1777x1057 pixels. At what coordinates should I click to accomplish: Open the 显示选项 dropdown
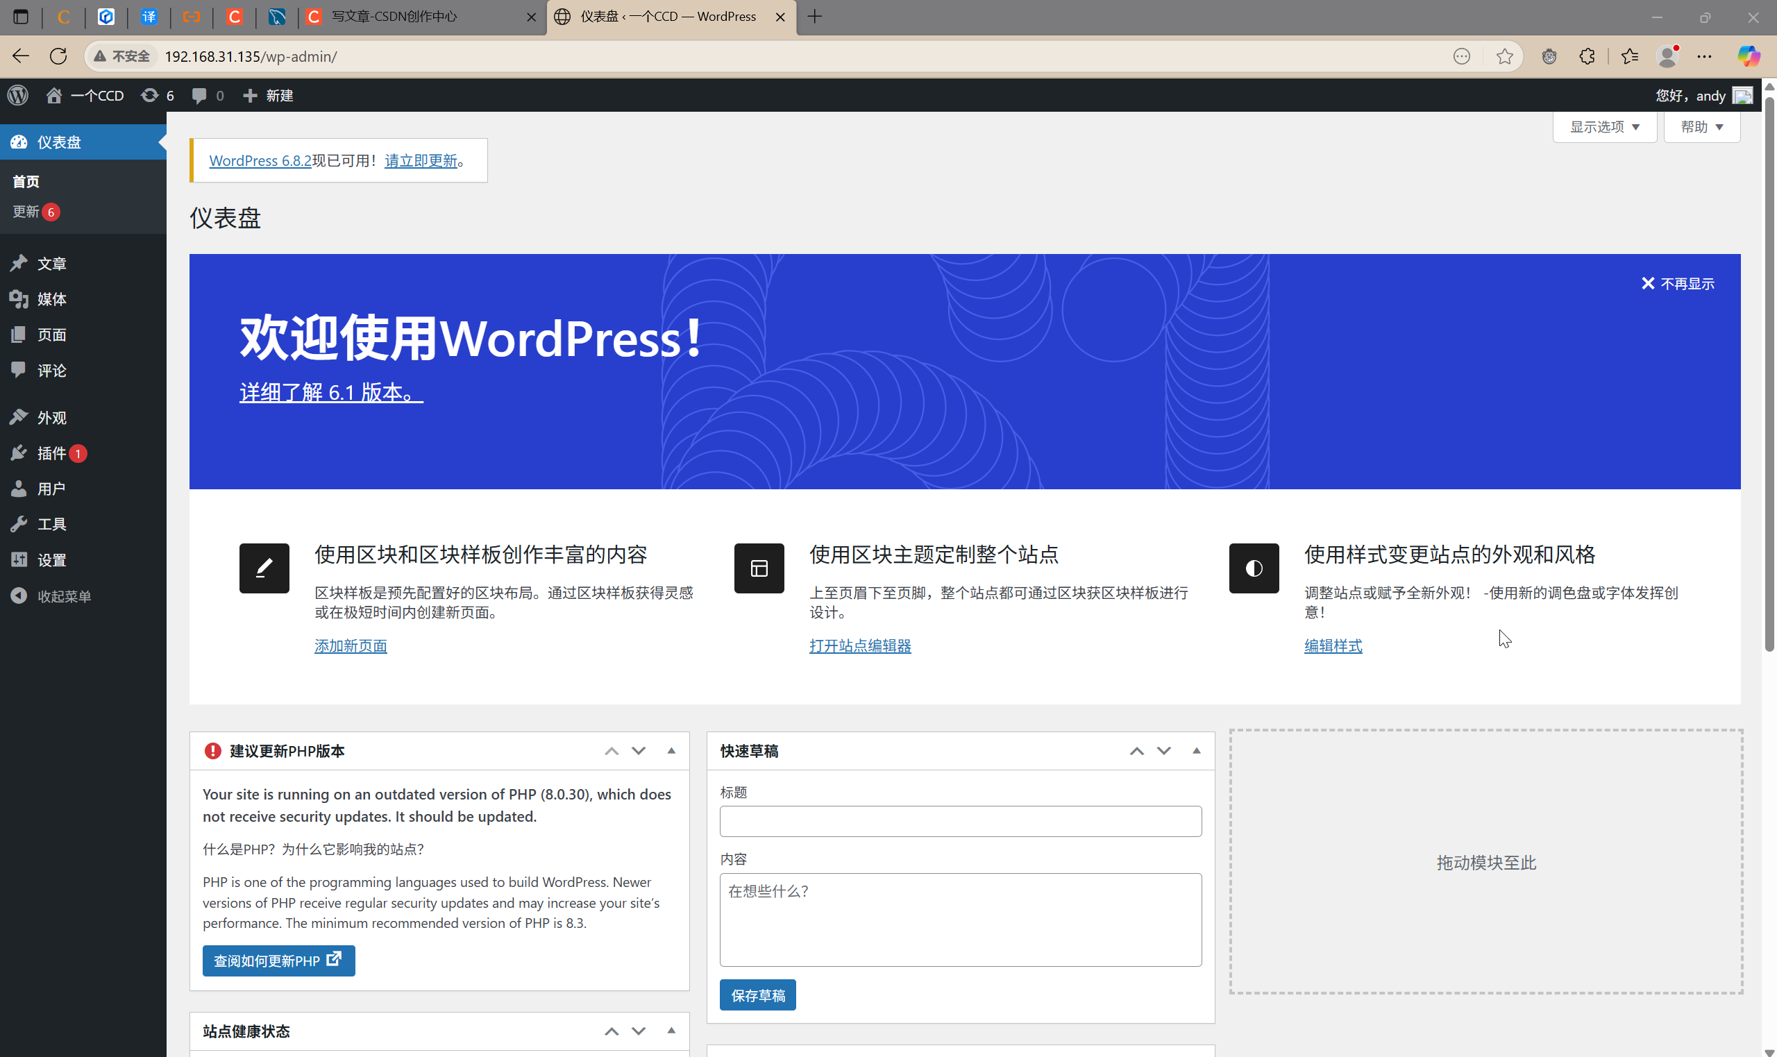1603,127
